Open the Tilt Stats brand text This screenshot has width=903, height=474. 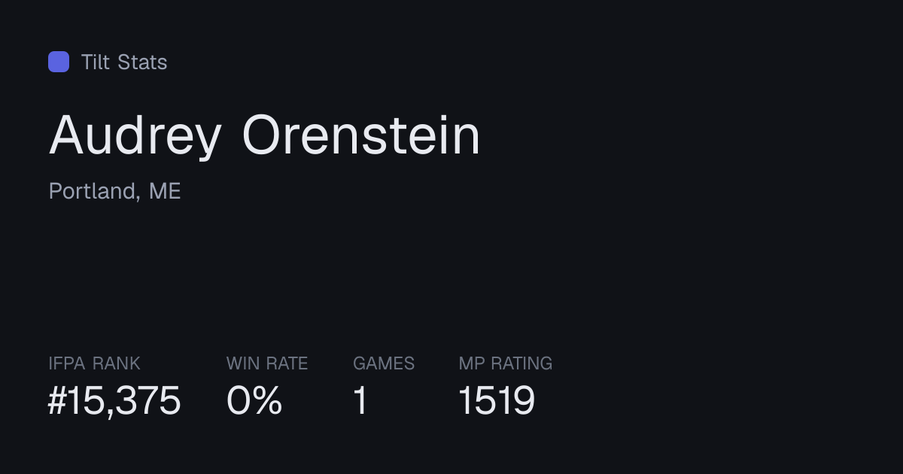(x=124, y=62)
